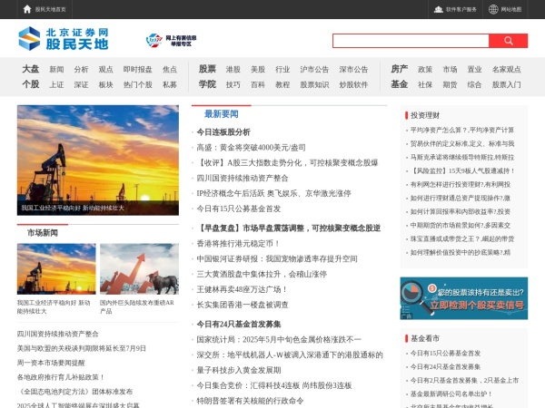545x408 pixels.
Task: Open the 期货 nav link
Action: 450,84
